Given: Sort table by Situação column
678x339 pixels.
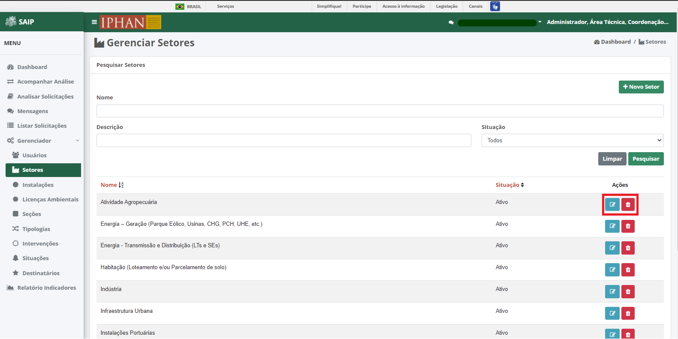Looking at the screenshot, I should [509, 185].
